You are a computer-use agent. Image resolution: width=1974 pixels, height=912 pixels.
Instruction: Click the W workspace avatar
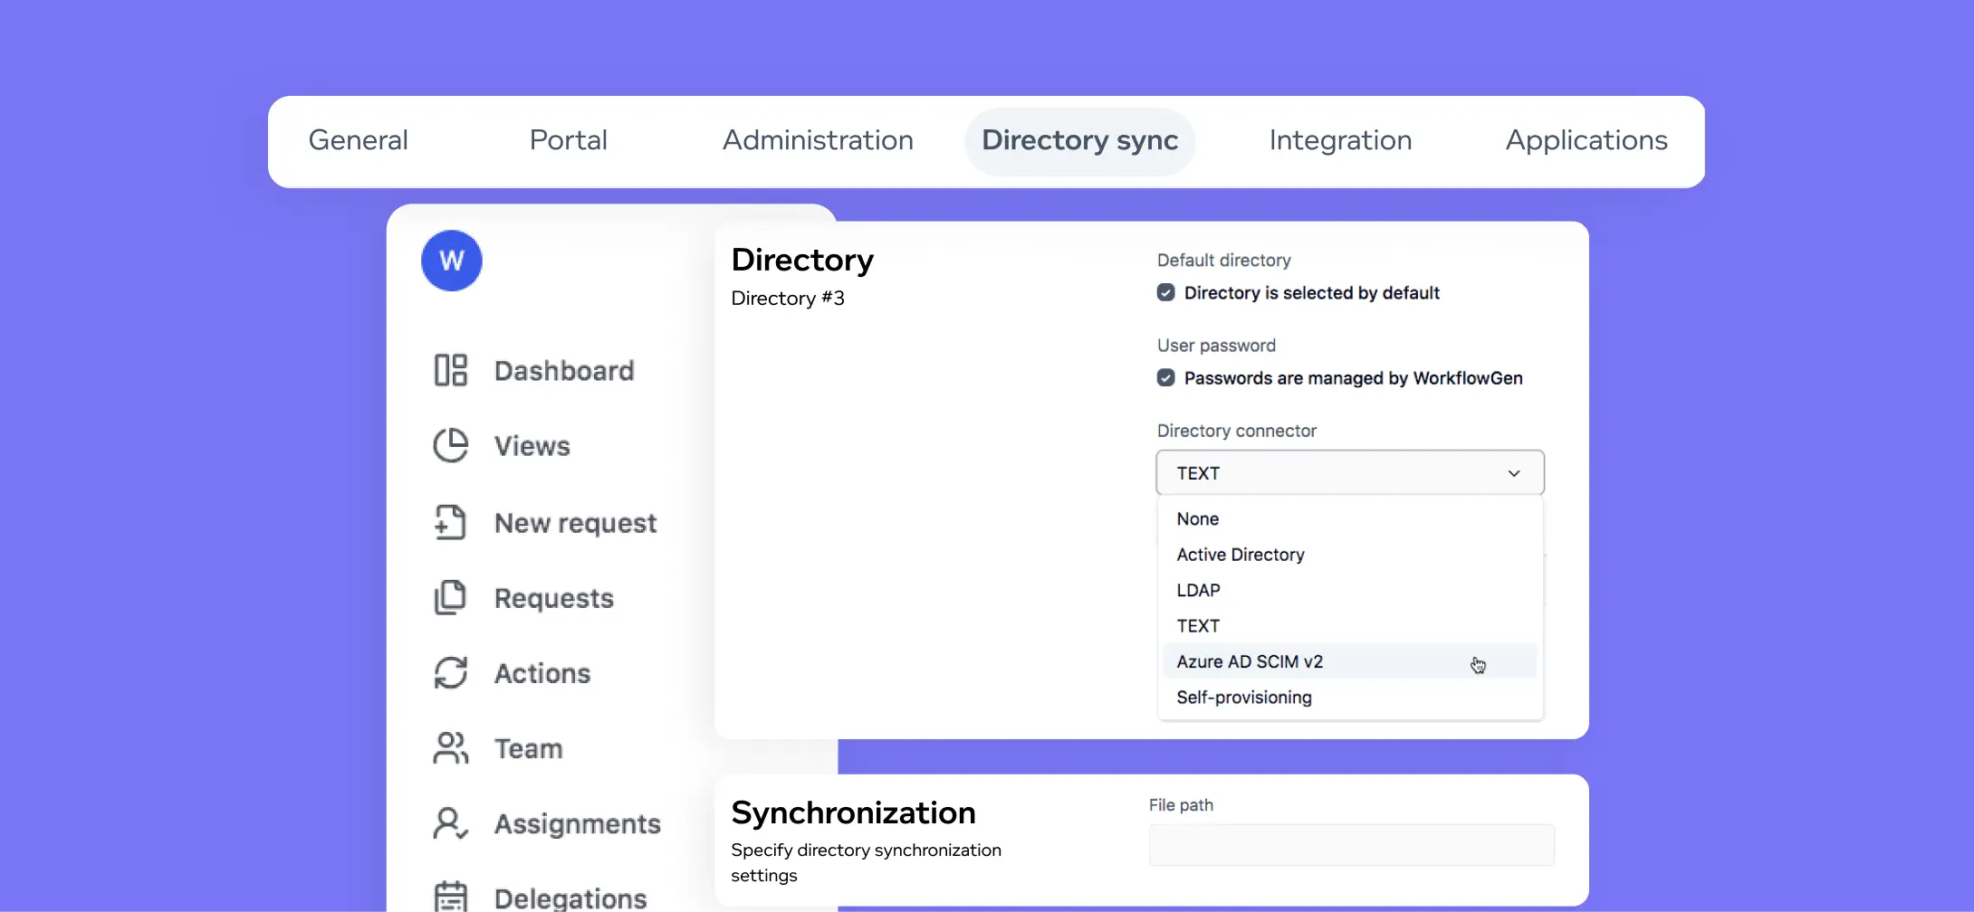tap(451, 260)
